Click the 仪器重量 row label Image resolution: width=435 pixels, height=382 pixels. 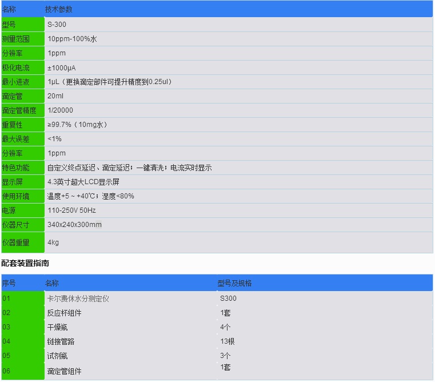[x=15, y=242]
